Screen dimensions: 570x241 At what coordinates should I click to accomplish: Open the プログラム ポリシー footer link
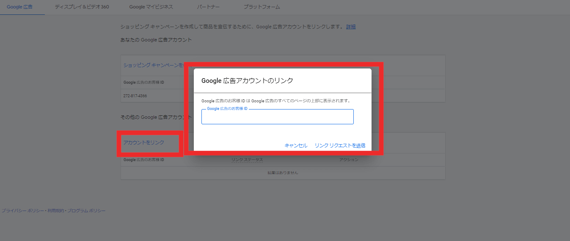coord(86,211)
